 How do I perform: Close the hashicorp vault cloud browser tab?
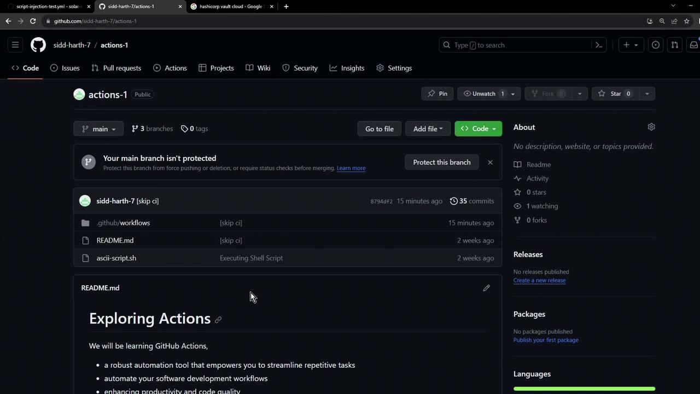click(x=271, y=7)
